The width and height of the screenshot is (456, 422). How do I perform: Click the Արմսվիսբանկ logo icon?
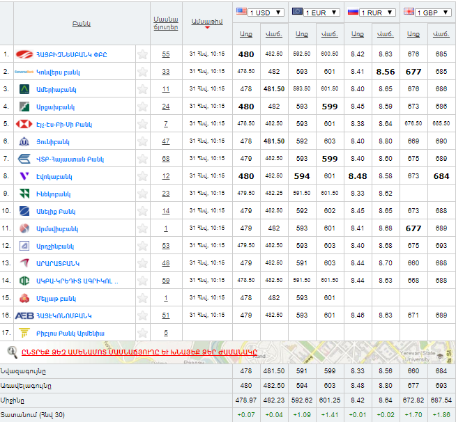point(24,228)
